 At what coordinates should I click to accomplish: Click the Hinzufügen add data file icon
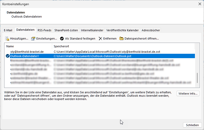coord(7,39)
